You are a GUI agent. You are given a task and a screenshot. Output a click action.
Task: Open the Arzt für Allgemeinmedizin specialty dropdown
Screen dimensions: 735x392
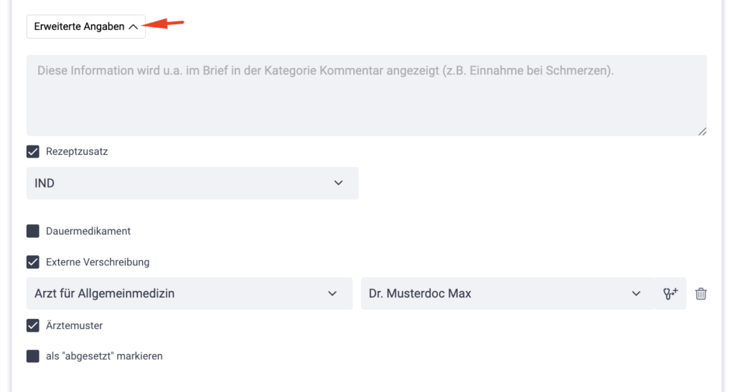point(189,294)
